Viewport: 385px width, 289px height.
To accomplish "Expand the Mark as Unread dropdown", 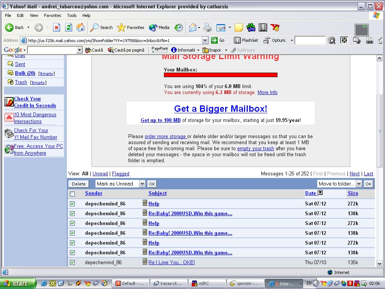I will point(142,184).
